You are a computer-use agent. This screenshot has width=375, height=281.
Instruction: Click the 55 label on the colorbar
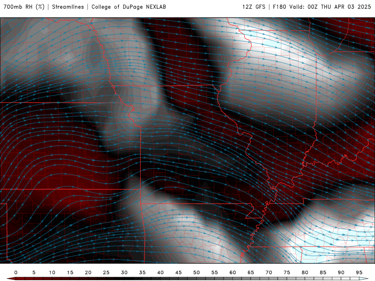(215, 273)
